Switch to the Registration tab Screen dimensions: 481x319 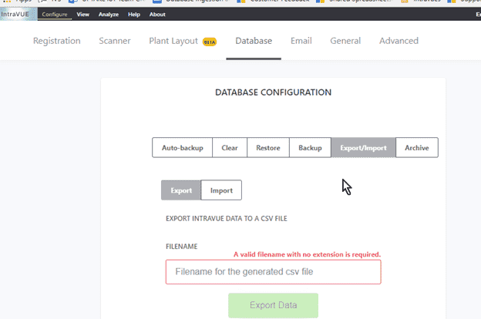point(57,41)
